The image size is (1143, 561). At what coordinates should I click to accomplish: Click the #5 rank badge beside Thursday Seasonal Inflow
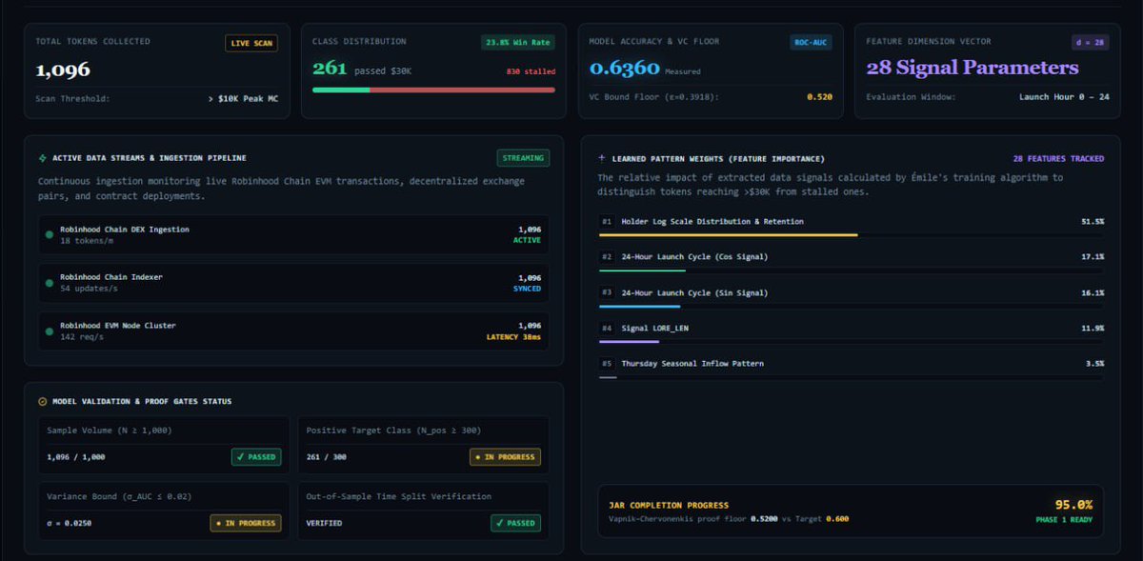click(607, 363)
